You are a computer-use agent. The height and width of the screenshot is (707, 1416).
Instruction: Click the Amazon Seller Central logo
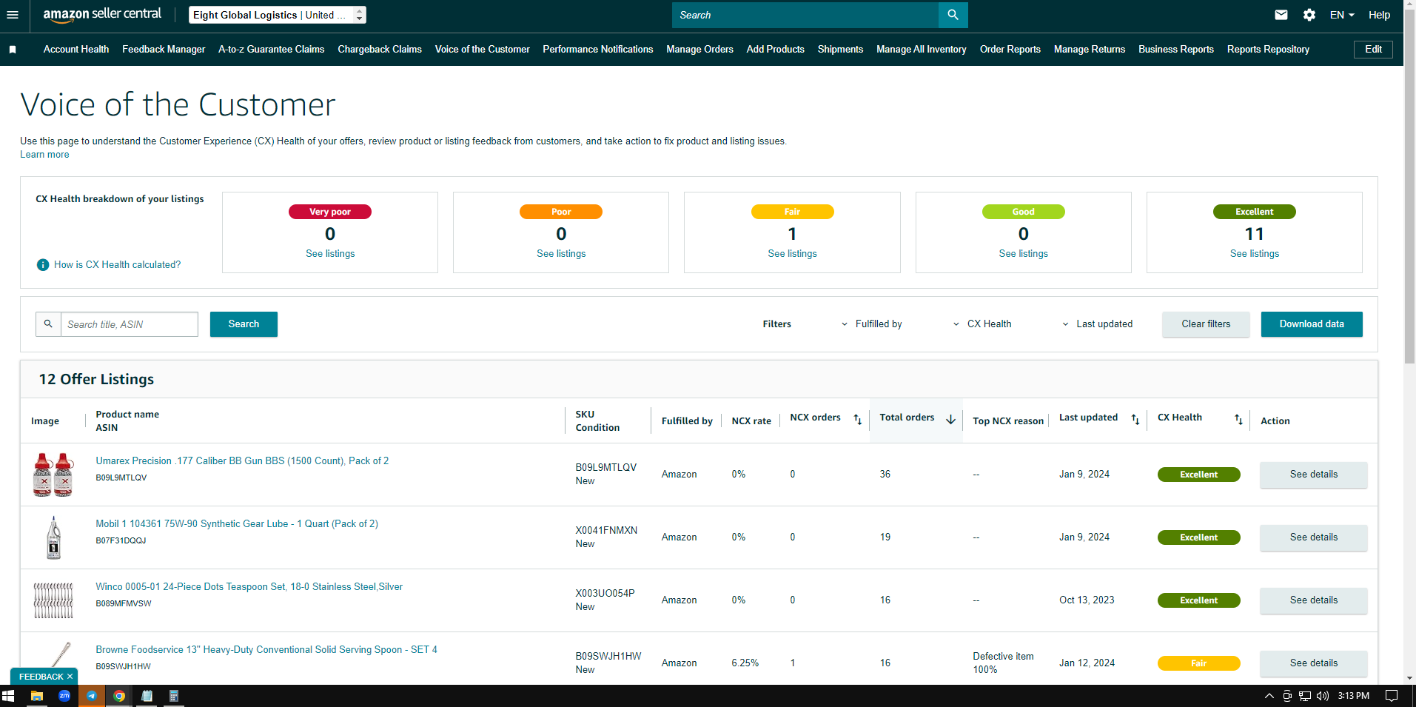[102, 15]
